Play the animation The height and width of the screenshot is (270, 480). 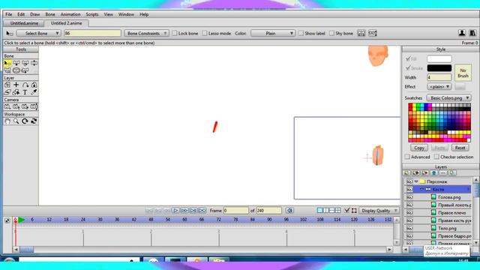click(175, 210)
